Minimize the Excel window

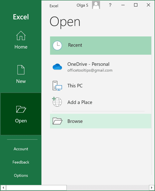point(123,5)
